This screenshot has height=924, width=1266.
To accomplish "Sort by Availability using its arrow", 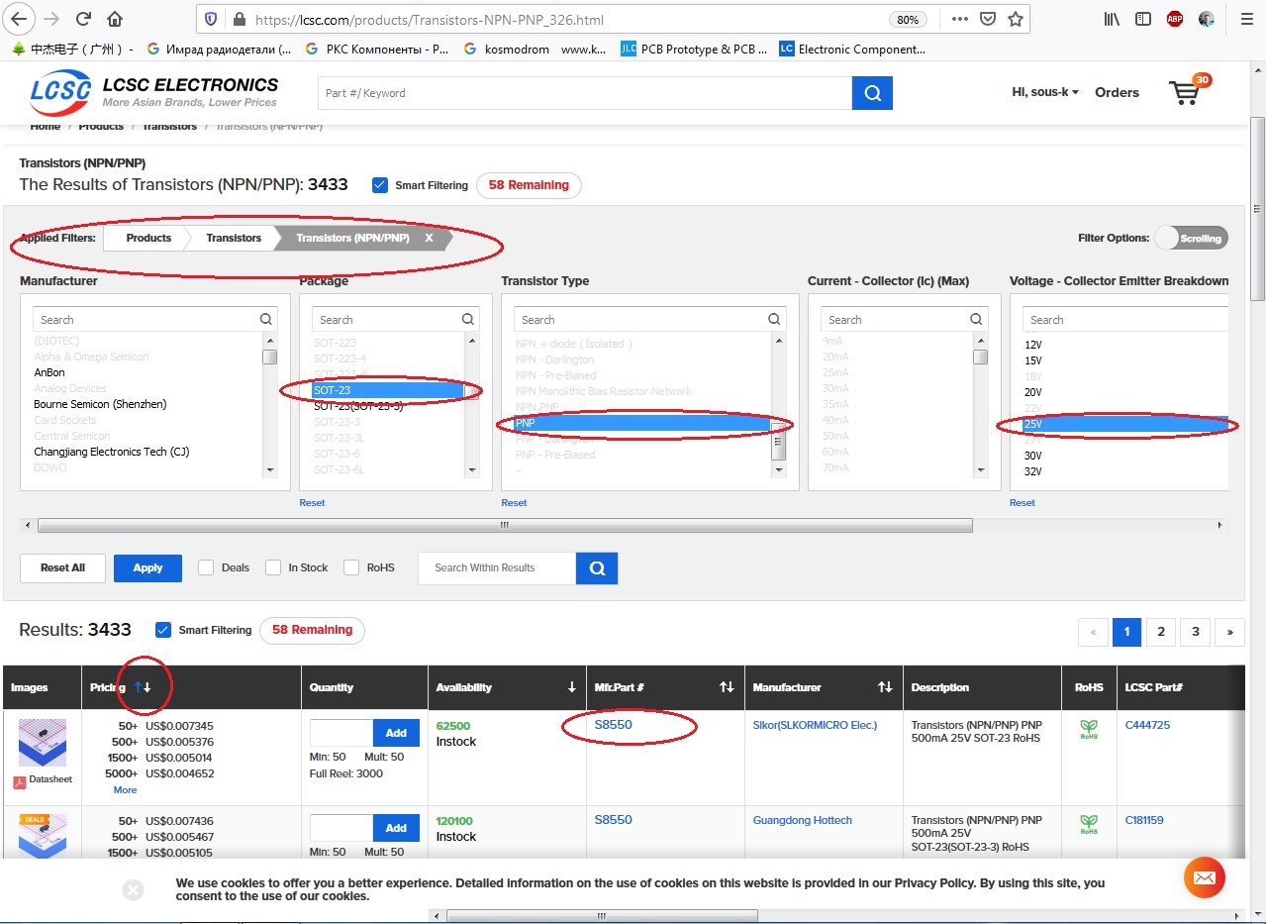I will 571,687.
